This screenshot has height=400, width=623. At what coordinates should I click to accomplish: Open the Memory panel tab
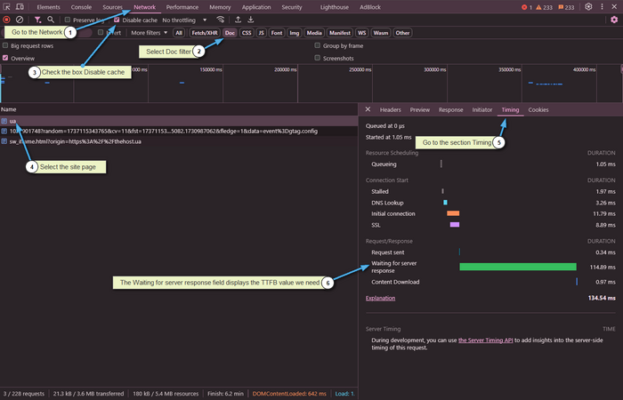point(220,7)
